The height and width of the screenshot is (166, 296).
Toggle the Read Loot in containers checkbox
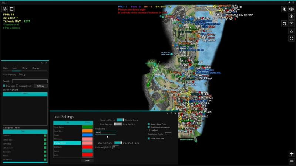tap(149, 127)
